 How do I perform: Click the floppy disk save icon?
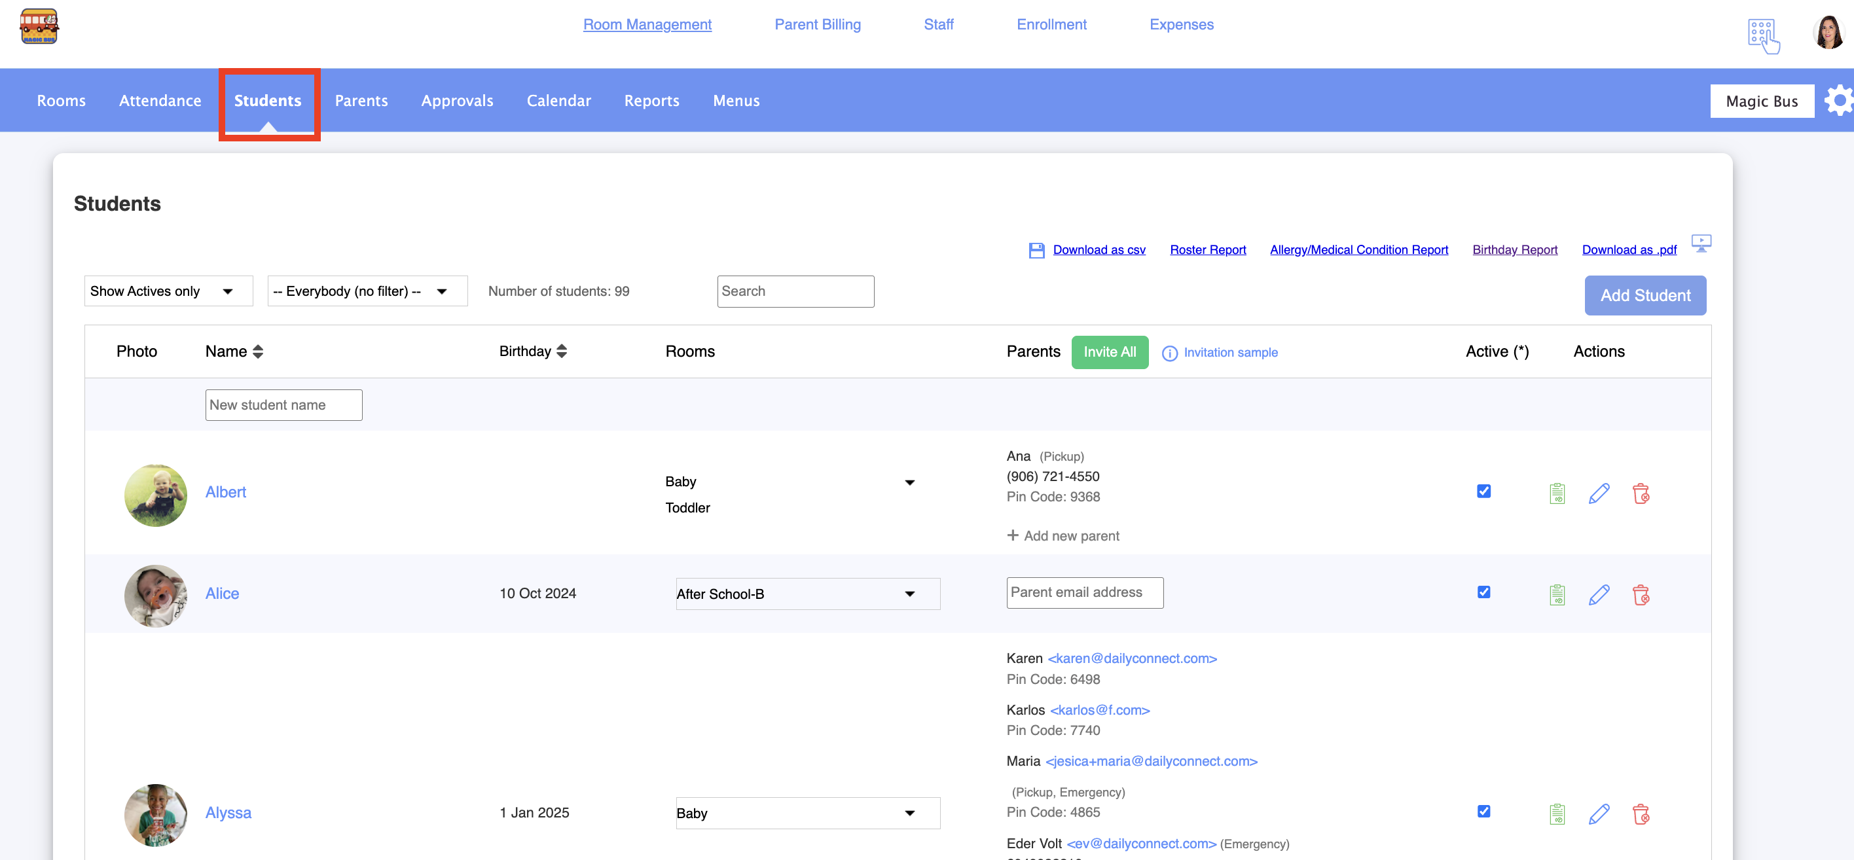click(1036, 250)
